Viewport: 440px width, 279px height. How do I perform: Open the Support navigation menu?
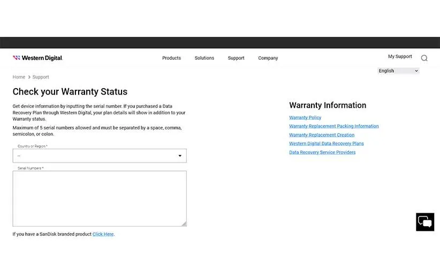click(236, 58)
